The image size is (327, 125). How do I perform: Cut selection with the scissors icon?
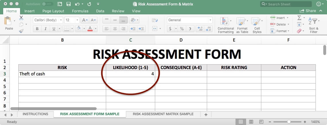(x=21, y=18)
